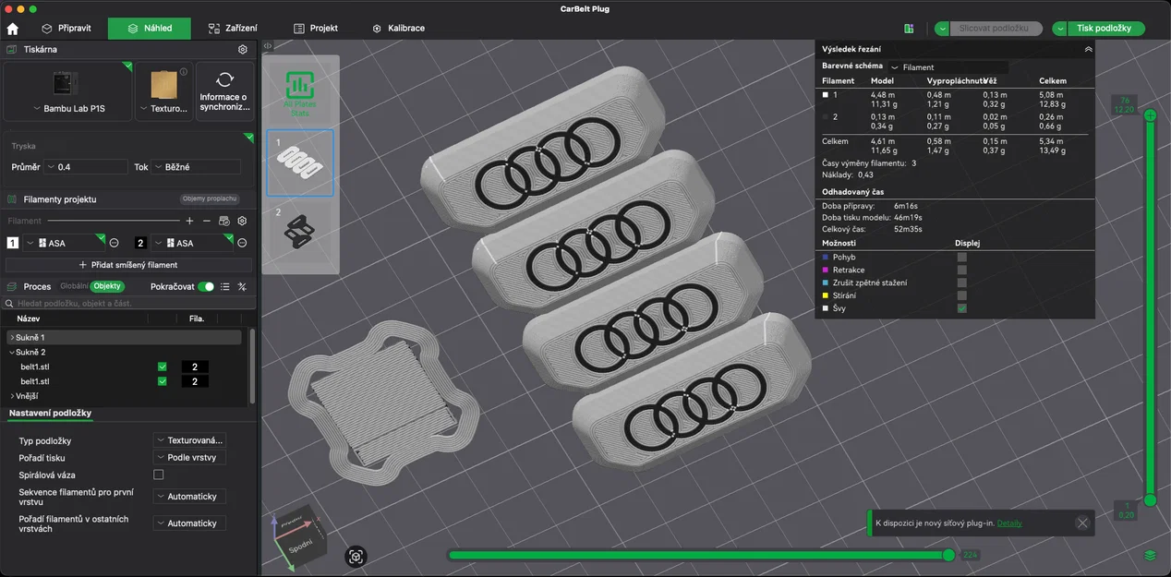Switch to the Zařízení tab
The height and width of the screenshot is (577, 1171).
point(233,29)
